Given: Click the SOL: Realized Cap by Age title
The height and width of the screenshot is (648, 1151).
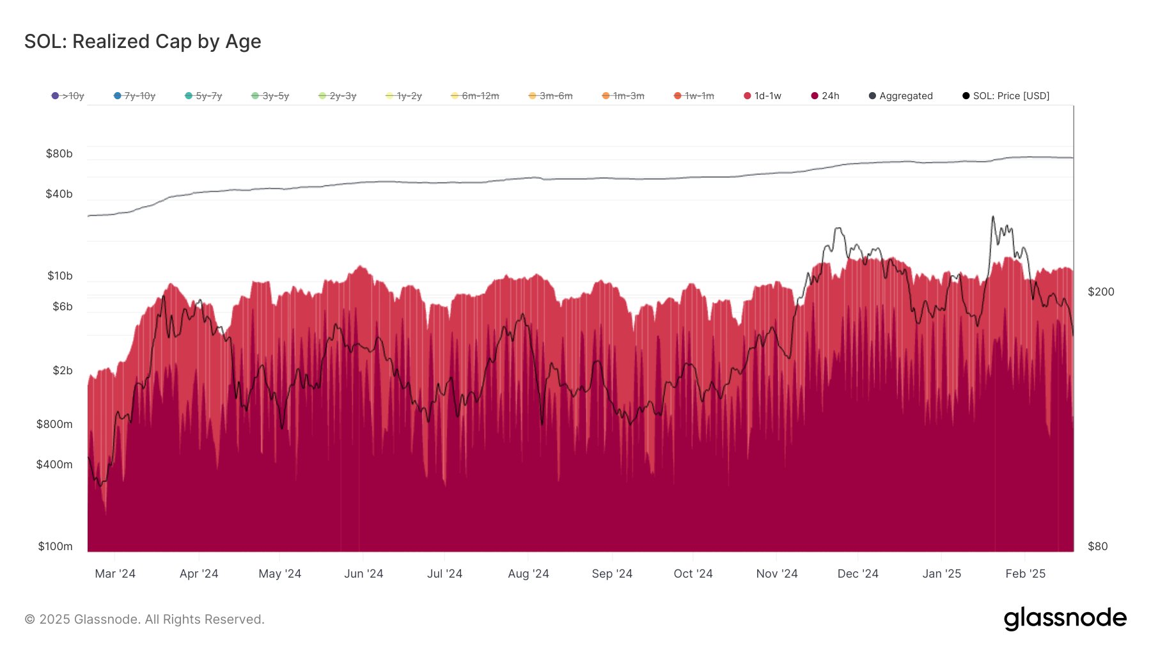Looking at the screenshot, I should point(143,42).
